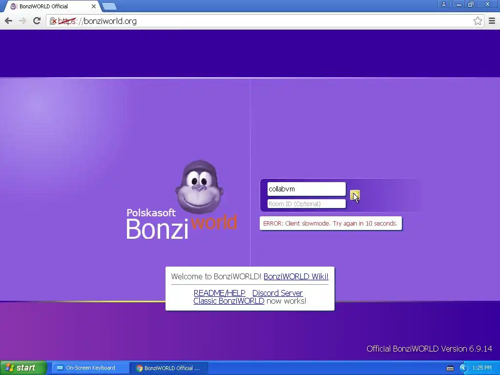The width and height of the screenshot is (500, 375).
Task: Click the Bonzi gorilla logo image
Action: coord(199,187)
